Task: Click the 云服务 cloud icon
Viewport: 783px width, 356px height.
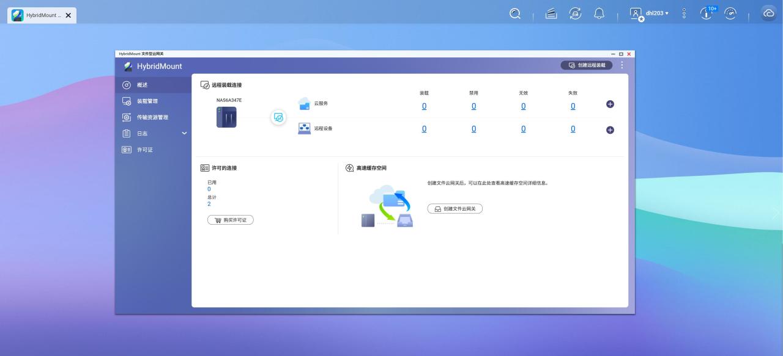Action: click(x=304, y=104)
